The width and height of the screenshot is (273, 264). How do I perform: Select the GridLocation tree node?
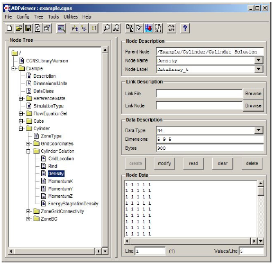pyautogui.click(x=61, y=159)
